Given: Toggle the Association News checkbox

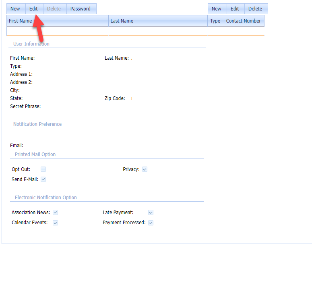Looking at the screenshot, I should (x=55, y=213).
